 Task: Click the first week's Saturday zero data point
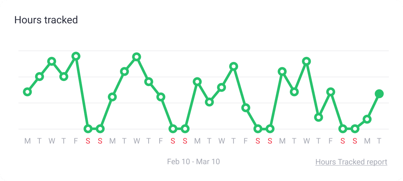(88, 129)
